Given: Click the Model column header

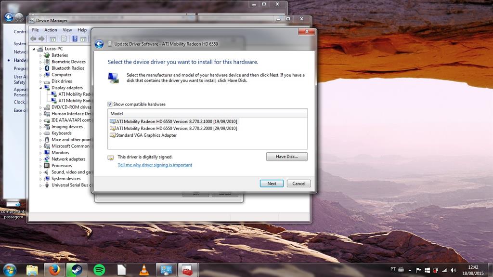Looking at the screenshot, I should point(208,114).
